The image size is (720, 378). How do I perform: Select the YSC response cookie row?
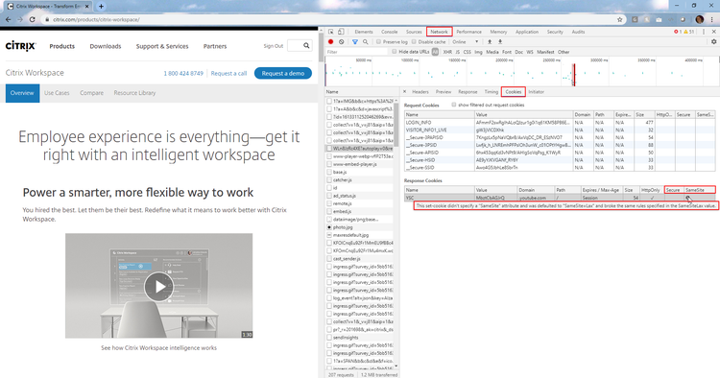click(560, 198)
